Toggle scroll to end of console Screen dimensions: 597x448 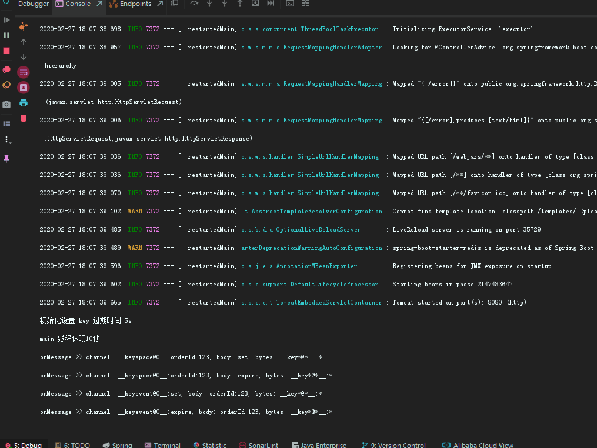23,88
